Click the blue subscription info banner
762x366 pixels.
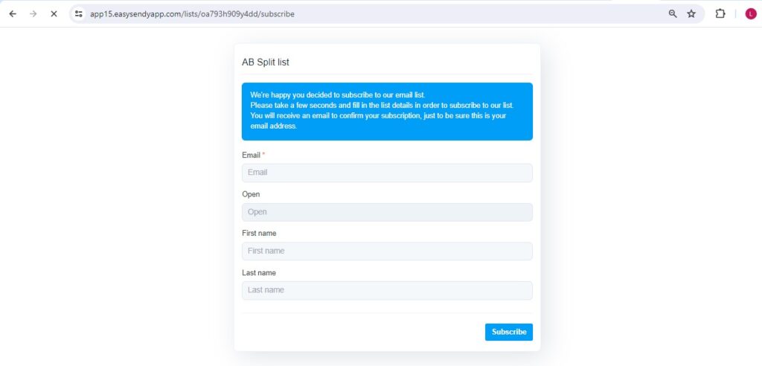point(387,111)
